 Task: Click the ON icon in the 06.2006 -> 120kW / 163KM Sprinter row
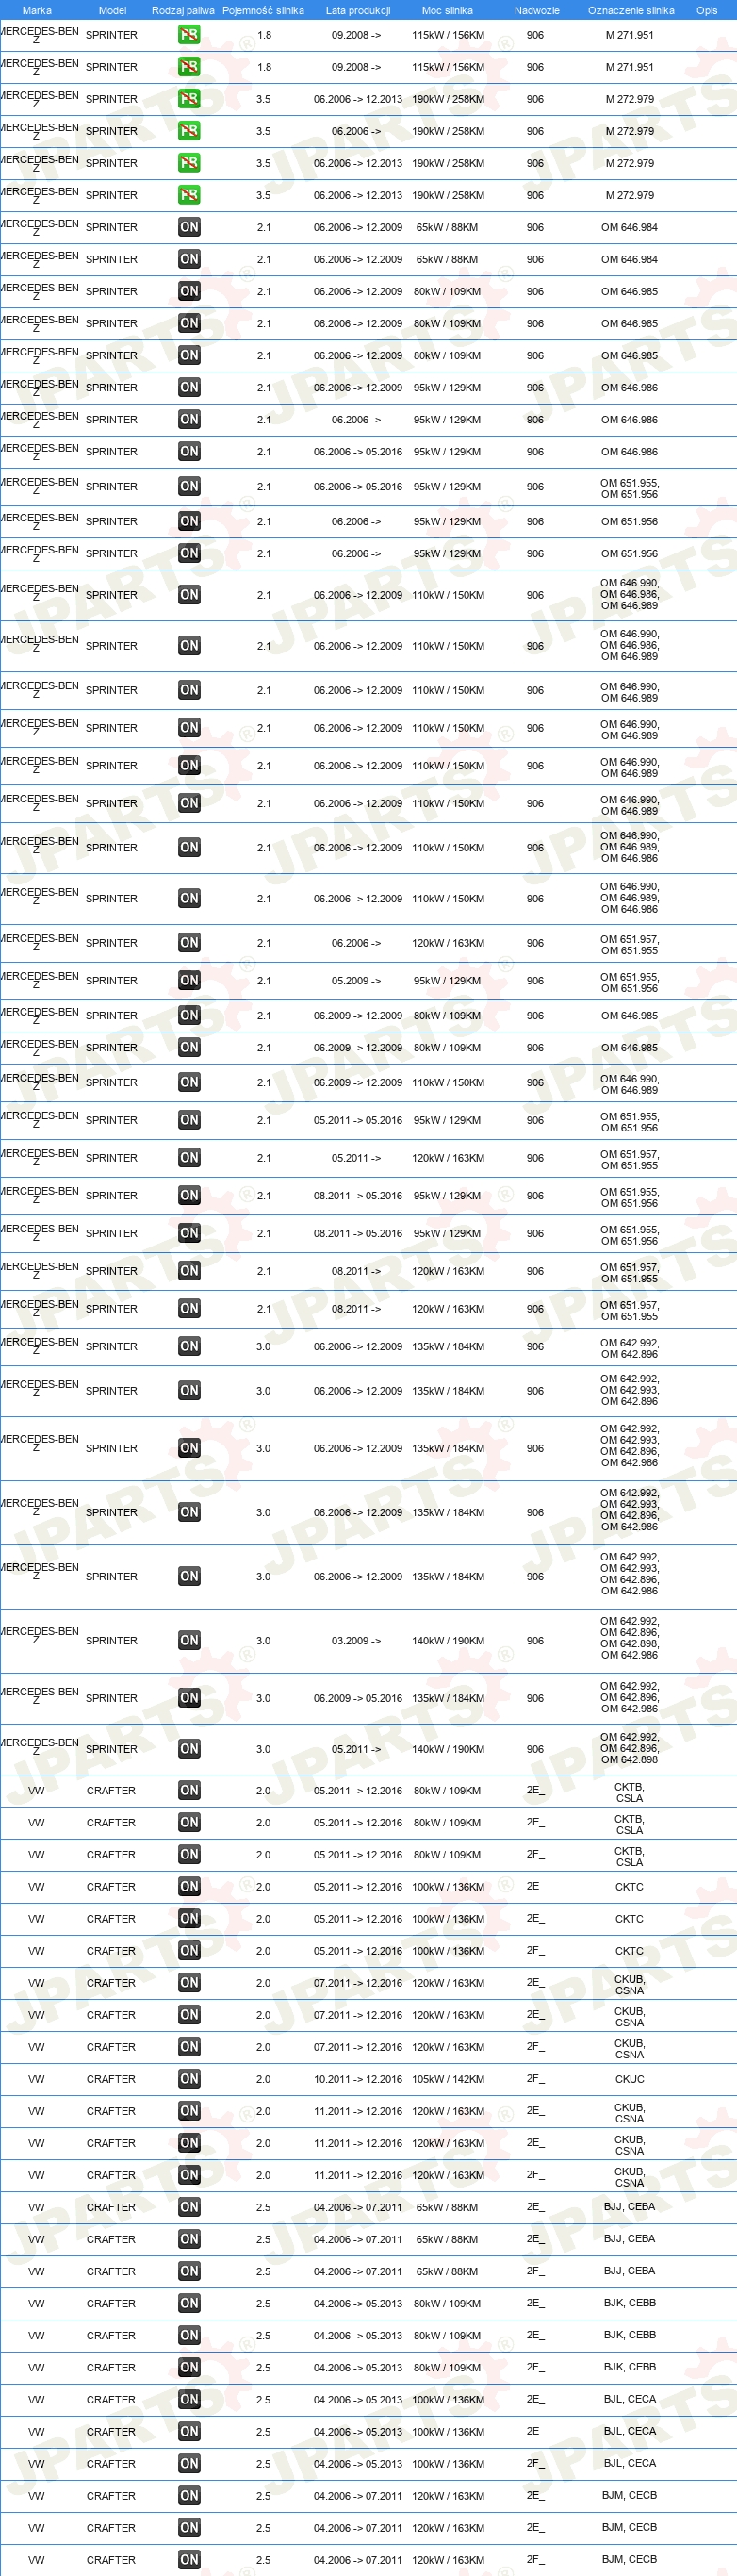(189, 943)
